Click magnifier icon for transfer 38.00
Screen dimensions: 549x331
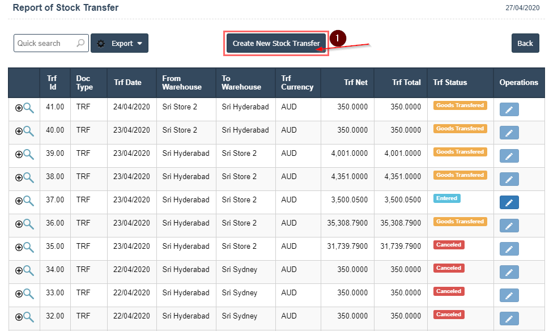point(28,177)
